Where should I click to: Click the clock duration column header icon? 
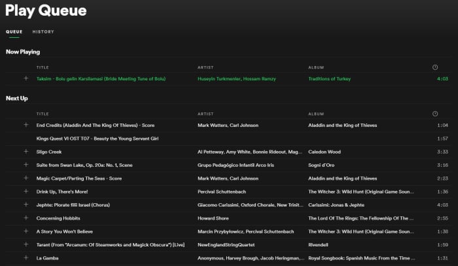point(435,67)
